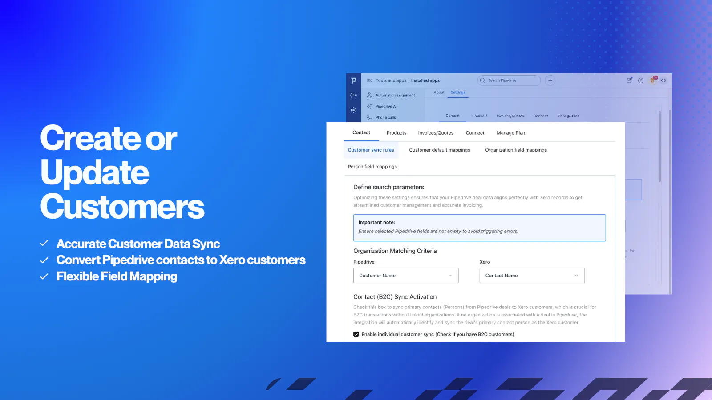The width and height of the screenshot is (712, 400).
Task: Click the Tools and apps breadcrumb
Action: [391, 80]
